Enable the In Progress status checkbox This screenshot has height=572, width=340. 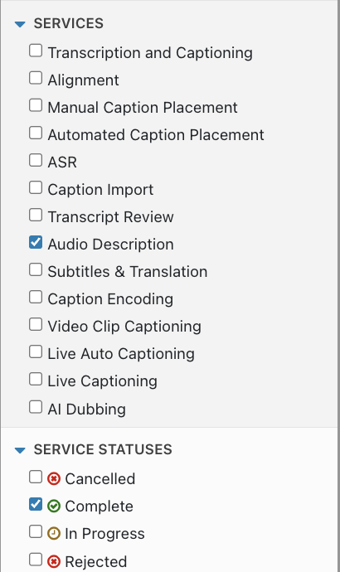(x=36, y=531)
